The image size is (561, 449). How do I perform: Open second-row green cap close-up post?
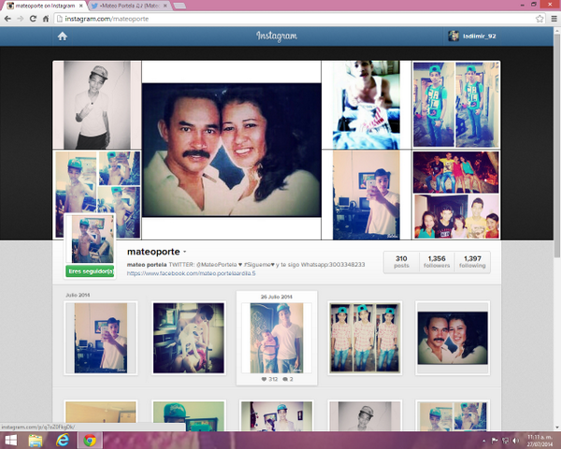point(189,415)
